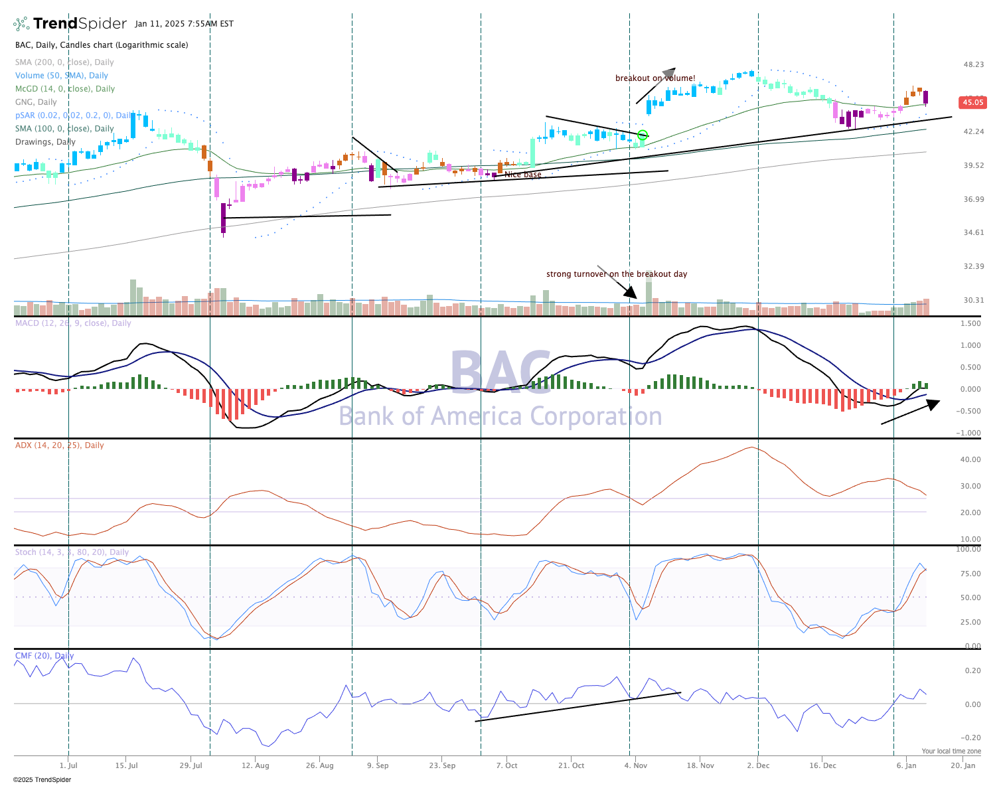The width and height of the screenshot is (1001, 786).
Task: Select the arrowhead pointing at the breakout volume bar
Action: pyautogui.click(x=631, y=292)
